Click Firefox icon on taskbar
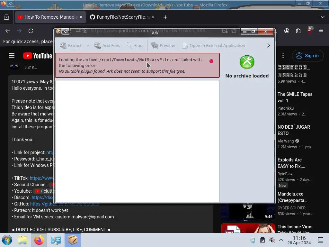329x247 pixels. tap(39, 240)
